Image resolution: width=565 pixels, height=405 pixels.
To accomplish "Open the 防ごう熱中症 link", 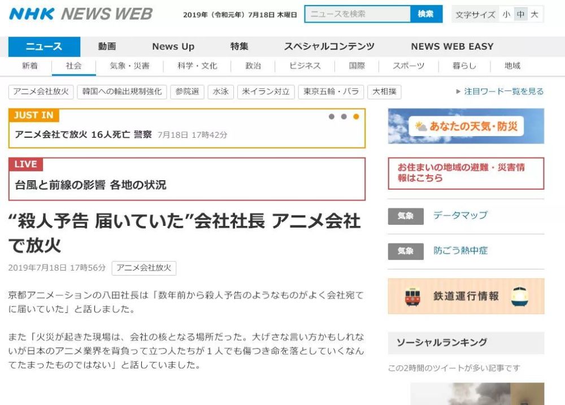I will (x=460, y=251).
